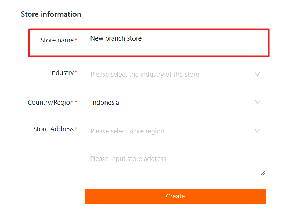Click the red asterisk next to Industry
This screenshot has height=211, width=290.
point(76,73)
